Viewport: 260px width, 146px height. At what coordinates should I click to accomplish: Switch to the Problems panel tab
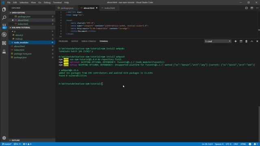(63, 41)
